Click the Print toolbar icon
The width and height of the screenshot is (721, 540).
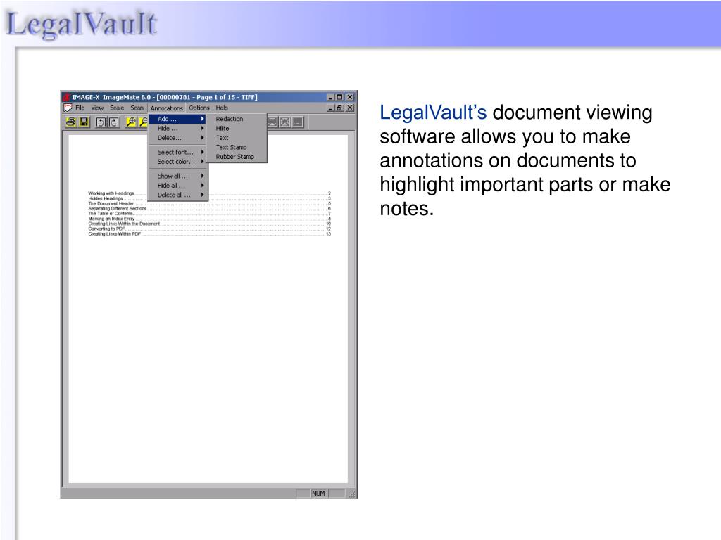[71, 122]
